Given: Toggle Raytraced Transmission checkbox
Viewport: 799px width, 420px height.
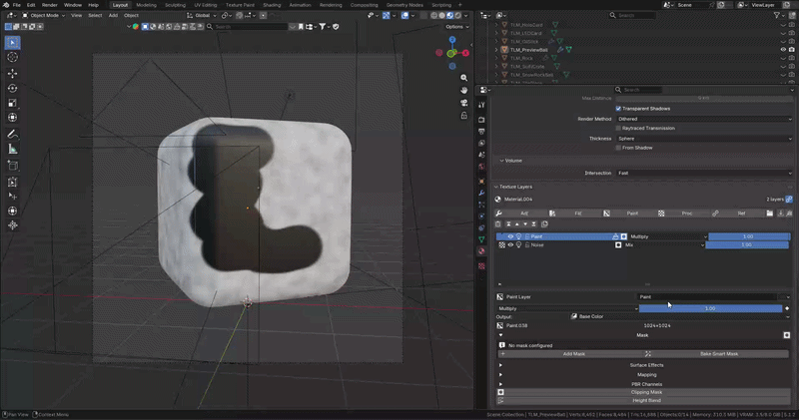Looking at the screenshot, I should click(x=618, y=129).
